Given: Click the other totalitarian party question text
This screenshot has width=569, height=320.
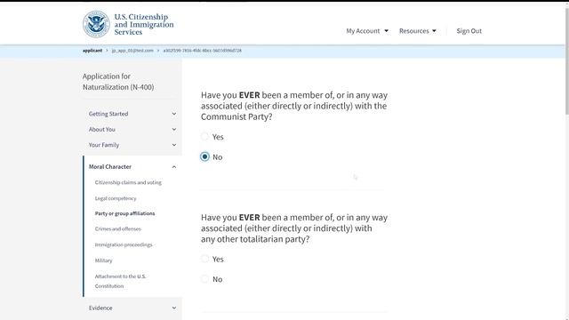Looking at the screenshot, I should (x=294, y=228).
